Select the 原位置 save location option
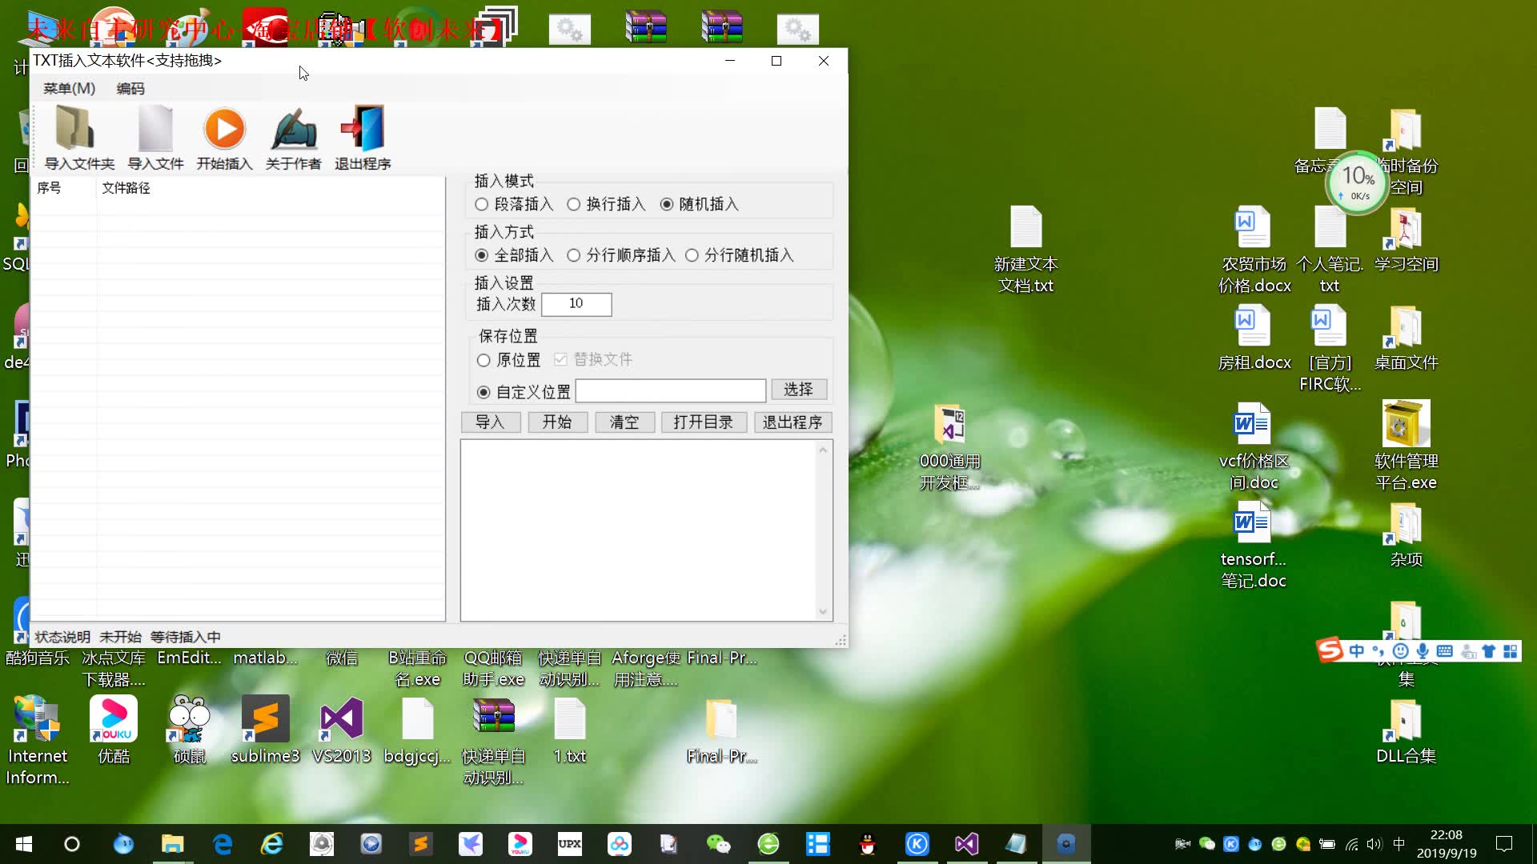Image resolution: width=1537 pixels, height=864 pixels. pyautogui.click(x=484, y=361)
